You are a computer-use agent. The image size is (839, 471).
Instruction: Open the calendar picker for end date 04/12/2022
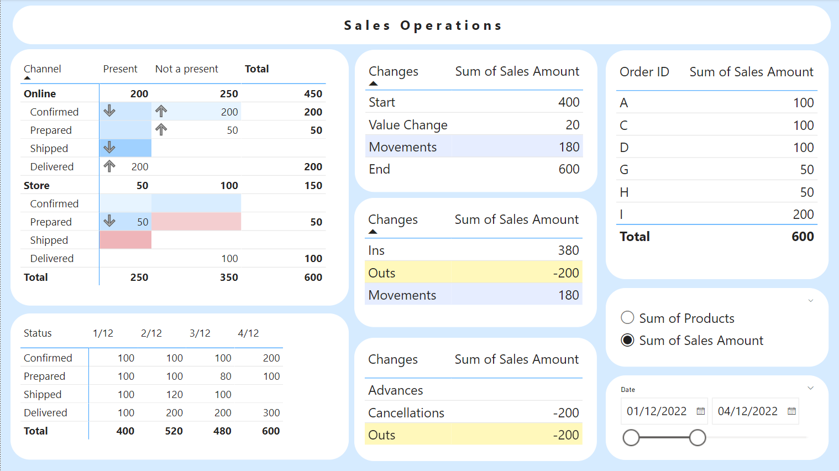coord(791,411)
